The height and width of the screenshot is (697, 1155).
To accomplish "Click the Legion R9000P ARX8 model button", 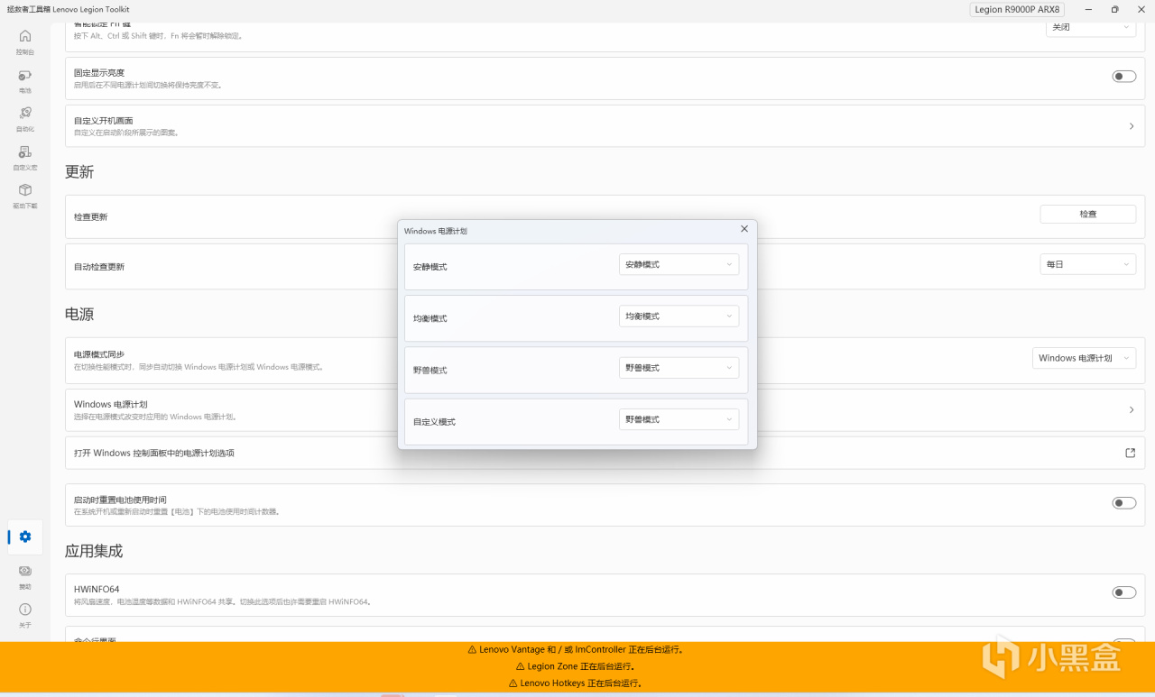I will 1018,9.
